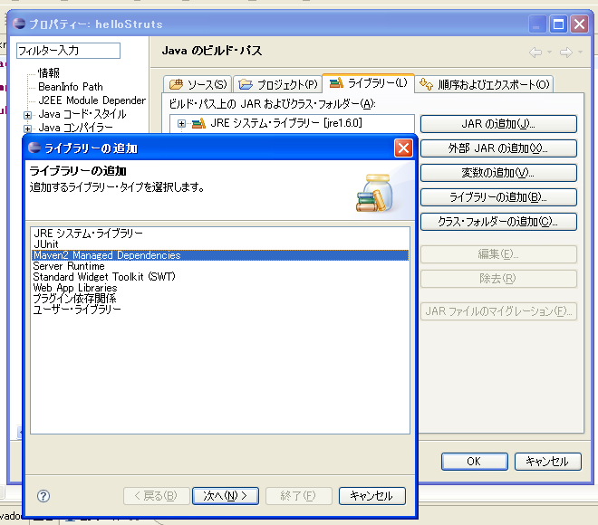This screenshot has width=598, height=525.
Task: Open the プロジェクト(P) tab
Action: tap(278, 84)
